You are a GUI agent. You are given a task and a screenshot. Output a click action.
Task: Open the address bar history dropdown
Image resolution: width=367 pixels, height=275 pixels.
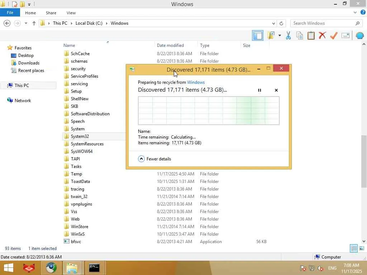pos(273,23)
